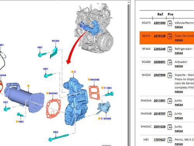Open part number 2047998

point(159,75)
